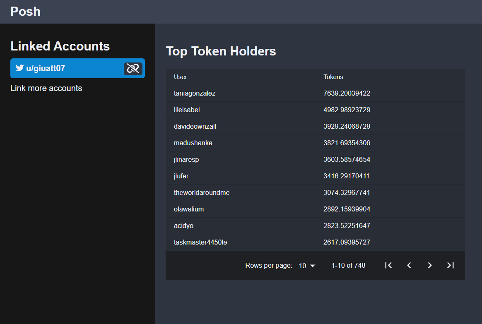482x324 pixels.
Task: Unlink the u/giuatt07 account via broken-chain icon
Action: point(133,69)
